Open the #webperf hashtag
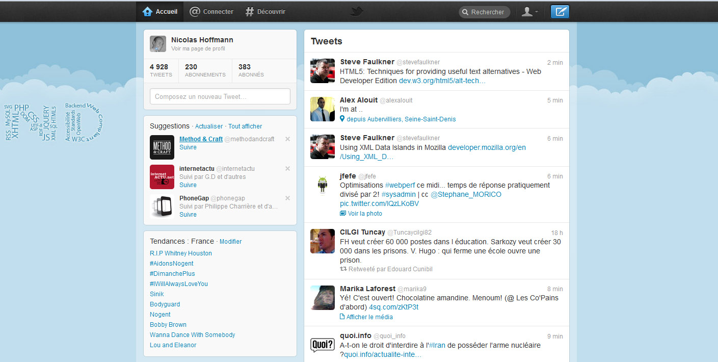 pyautogui.click(x=400, y=185)
